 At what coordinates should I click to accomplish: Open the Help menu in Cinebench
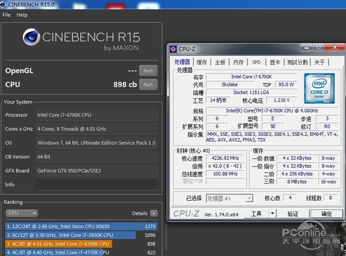[22, 15]
